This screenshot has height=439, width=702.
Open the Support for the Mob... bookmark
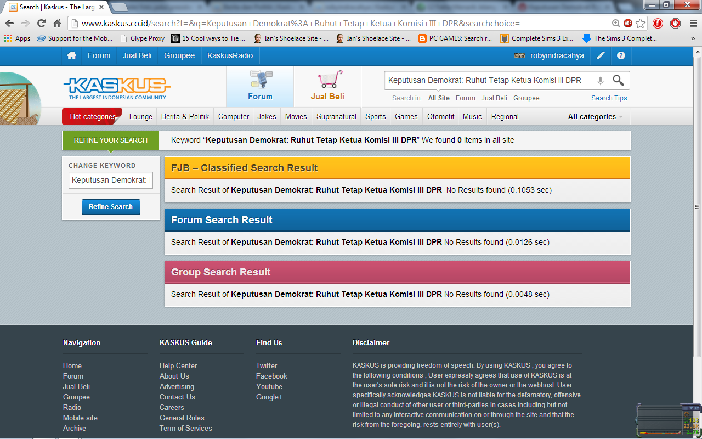75,38
